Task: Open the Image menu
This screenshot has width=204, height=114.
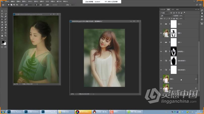Action: tap(18, 2)
